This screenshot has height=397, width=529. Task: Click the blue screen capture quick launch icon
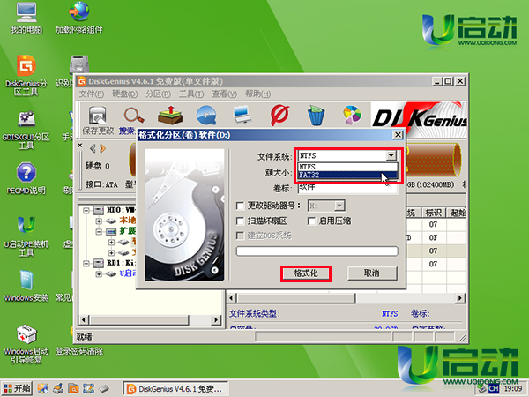(88, 388)
